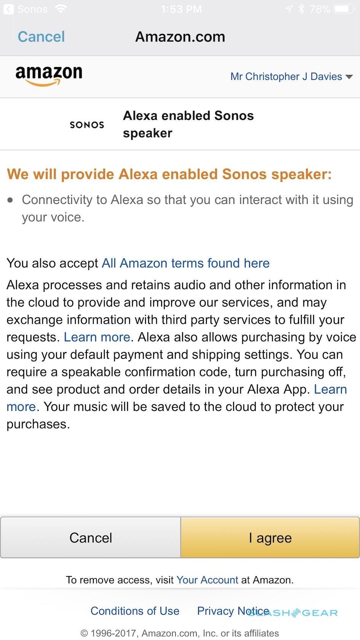Image resolution: width=360 pixels, height=640 pixels.
Task: Open the account dropdown arrow
Action: coord(349,77)
